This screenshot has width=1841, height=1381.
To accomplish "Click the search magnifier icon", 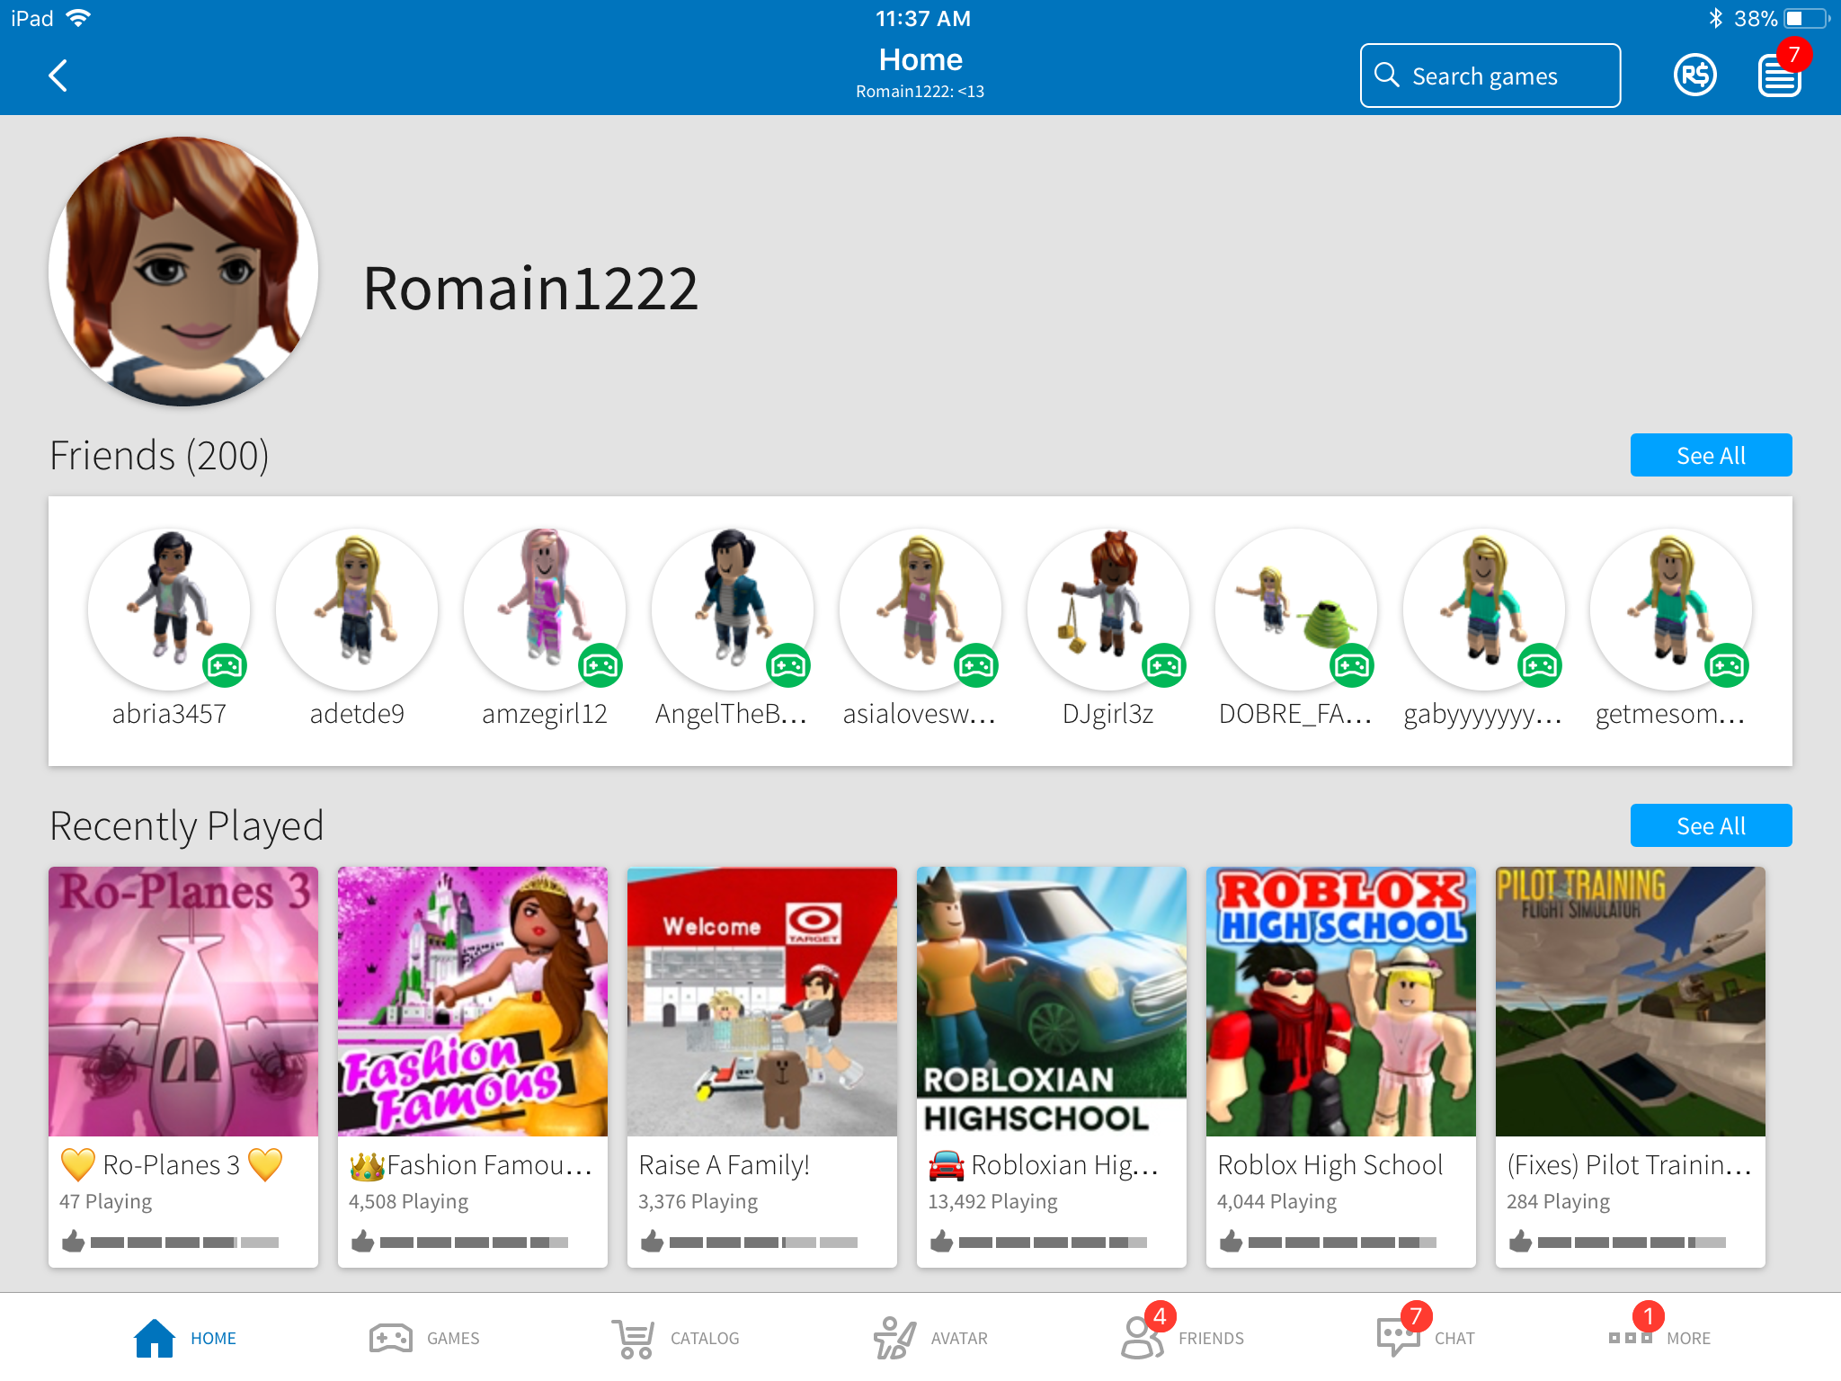I will (x=1387, y=75).
